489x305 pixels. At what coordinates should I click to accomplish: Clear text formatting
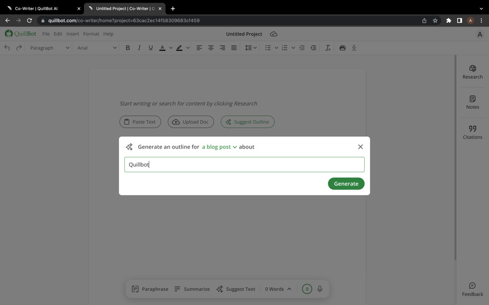pyautogui.click(x=328, y=48)
